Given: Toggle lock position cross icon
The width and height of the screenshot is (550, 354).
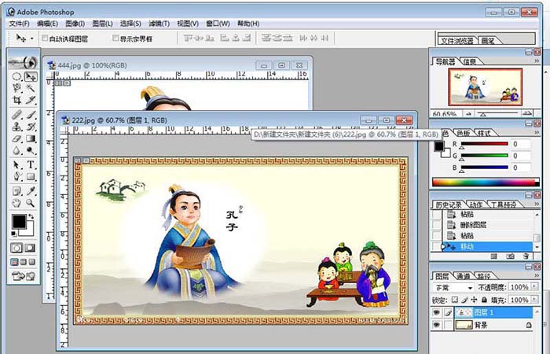Looking at the screenshot, I should pos(475,300).
